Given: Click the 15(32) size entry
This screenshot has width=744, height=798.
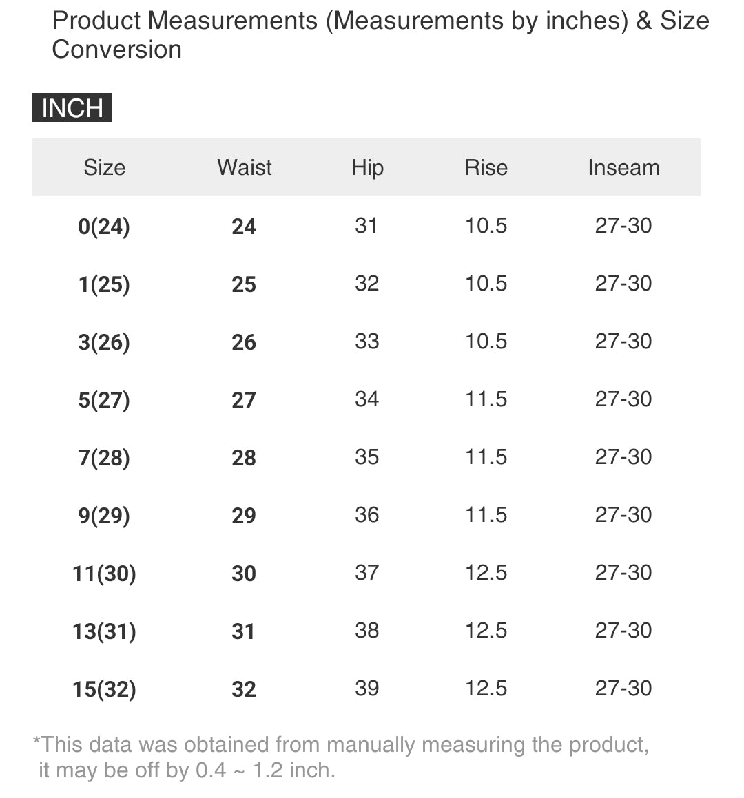Looking at the screenshot, I should [x=104, y=689].
